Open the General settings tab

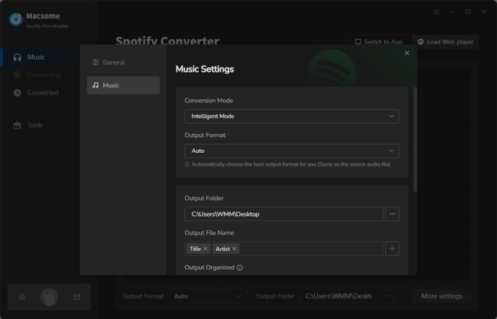[123, 63]
